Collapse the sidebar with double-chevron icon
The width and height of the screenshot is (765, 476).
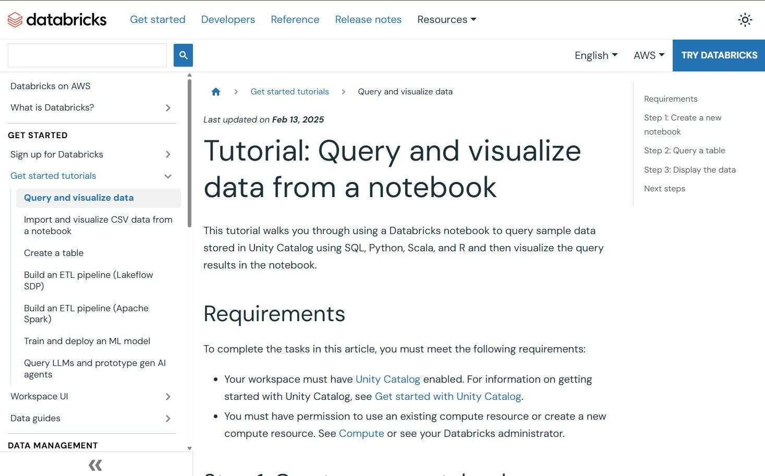[x=95, y=465]
